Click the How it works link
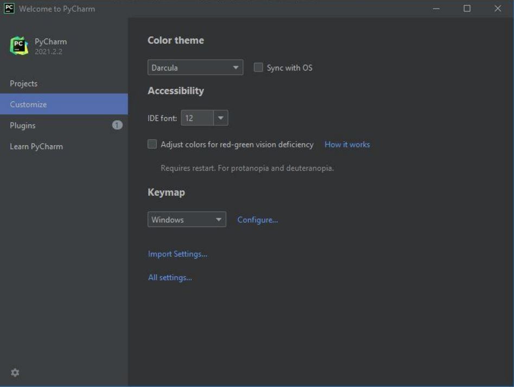Screen dimensions: 514x387 click(x=347, y=144)
